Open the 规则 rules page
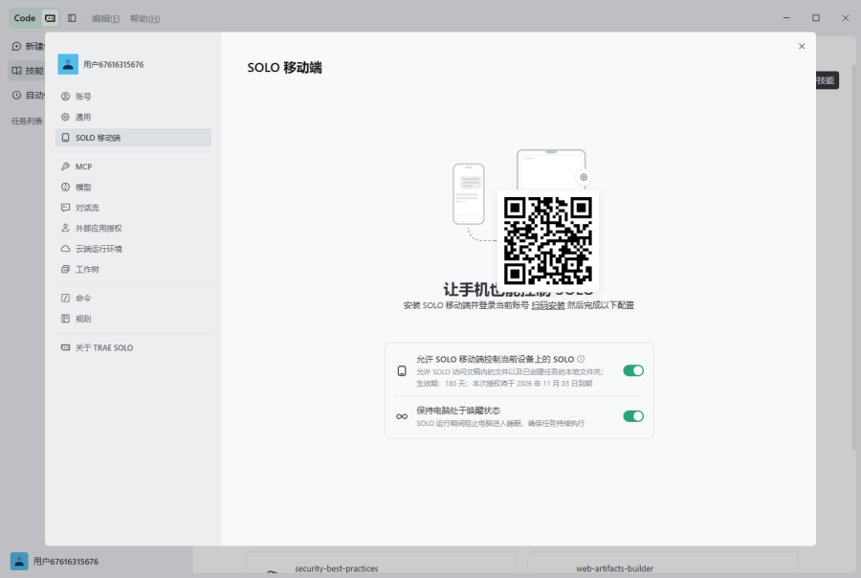Viewport: 861px width, 578px height. (133, 319)
